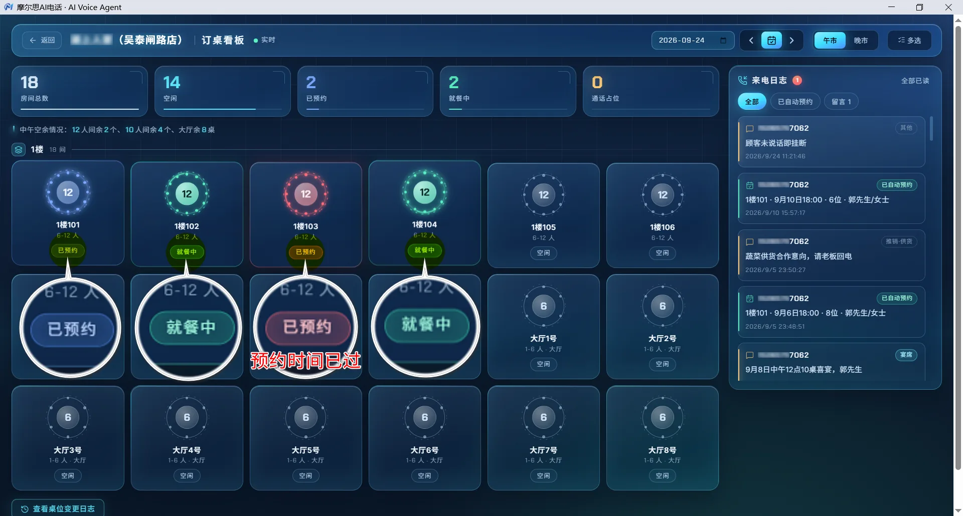This screenshot has height=516, width=963.
Task: Open the 顾客未说话即挂断 call log entry
Action: [832, 142]
